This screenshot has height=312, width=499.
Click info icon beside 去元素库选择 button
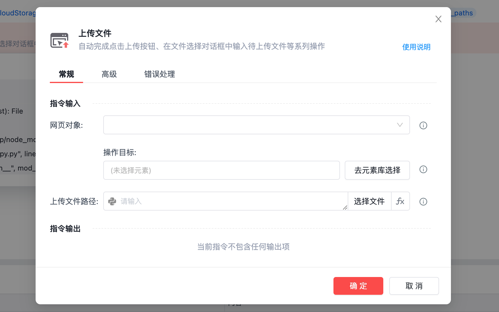pos(423,169)
